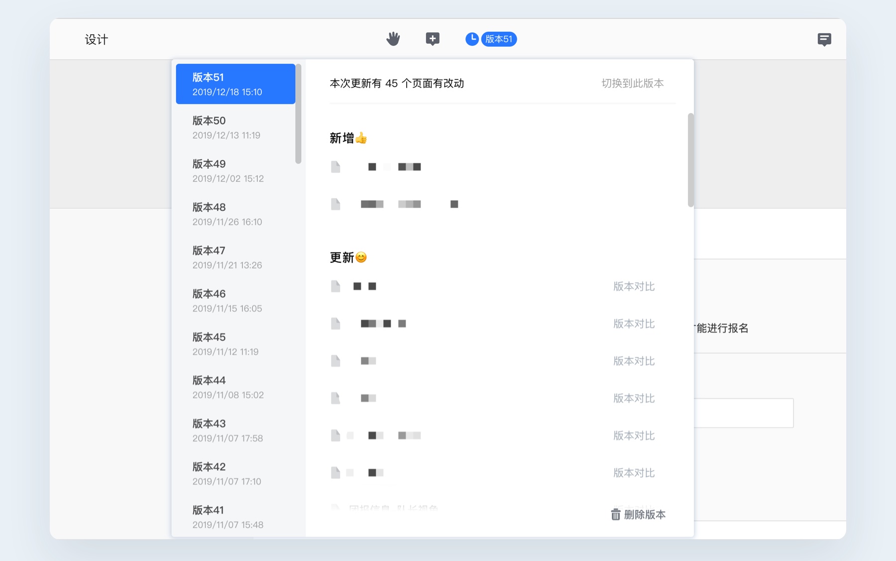Click the first 版本对比 link
The height and width of the screenshot is (561, 896).
[633, 286]
